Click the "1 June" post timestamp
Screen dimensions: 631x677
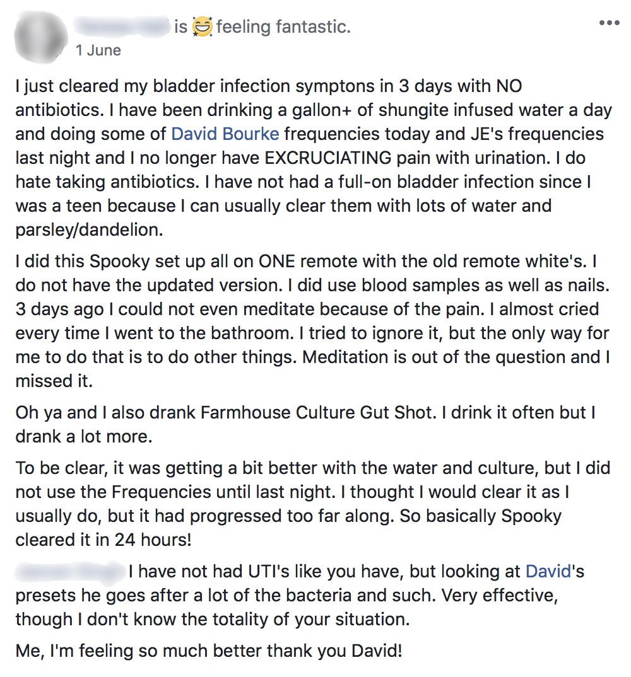(x=98, y=50)
